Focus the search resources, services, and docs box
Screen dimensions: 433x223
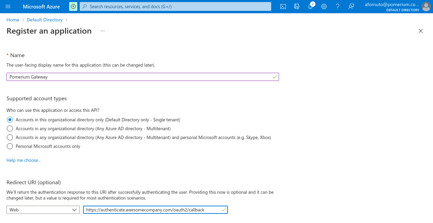175,6
